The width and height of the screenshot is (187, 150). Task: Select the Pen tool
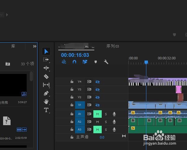(x=46, y=93)
